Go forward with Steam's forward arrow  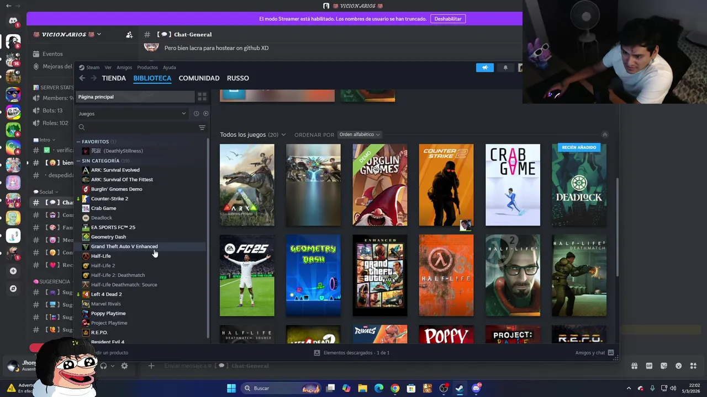coord(93,78)
